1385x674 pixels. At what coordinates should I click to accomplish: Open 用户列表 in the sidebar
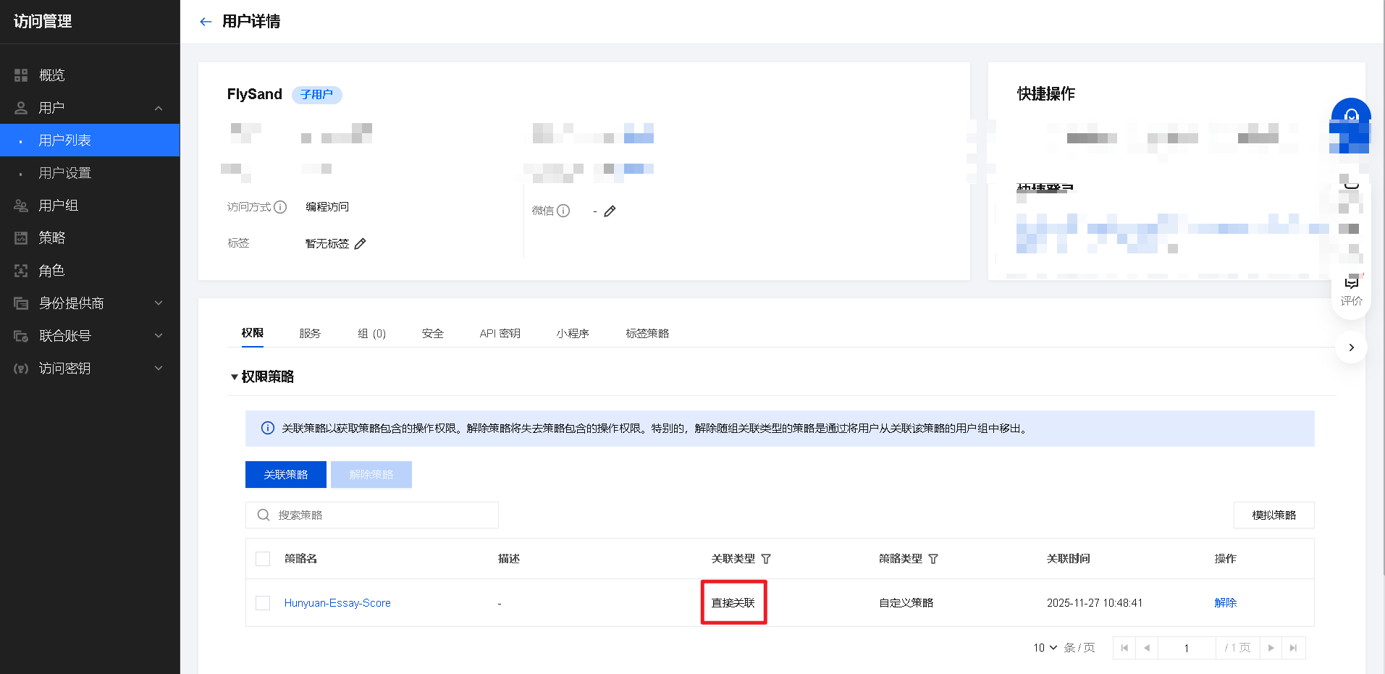(90, 140)
